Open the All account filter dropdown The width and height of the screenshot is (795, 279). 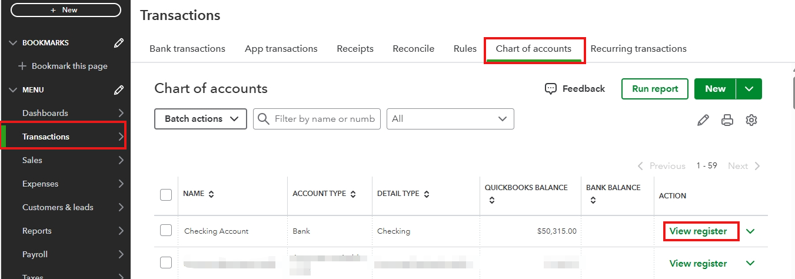click(x=450, y=119)
